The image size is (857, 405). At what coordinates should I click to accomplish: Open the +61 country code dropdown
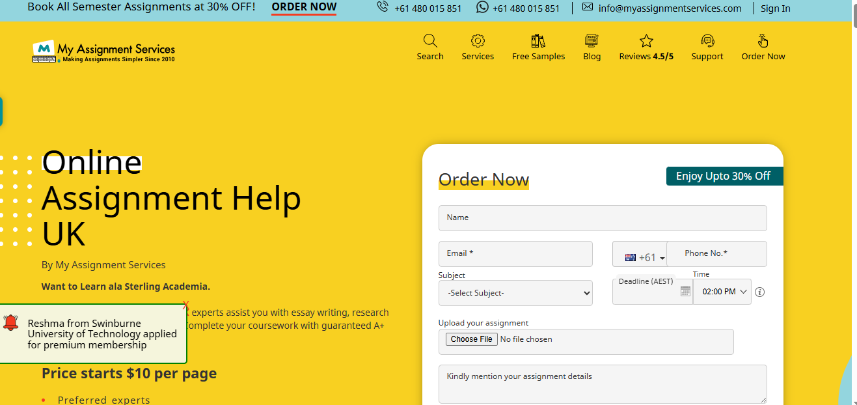pos(645,257)
